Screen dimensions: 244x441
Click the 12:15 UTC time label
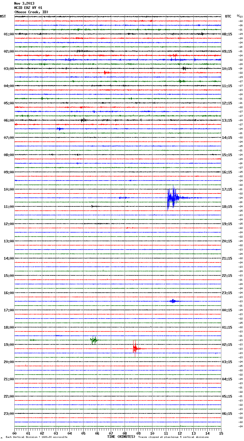tap(227, 103)
